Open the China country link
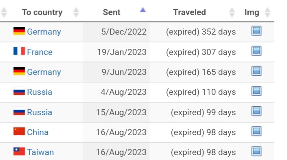 [38, 132]
